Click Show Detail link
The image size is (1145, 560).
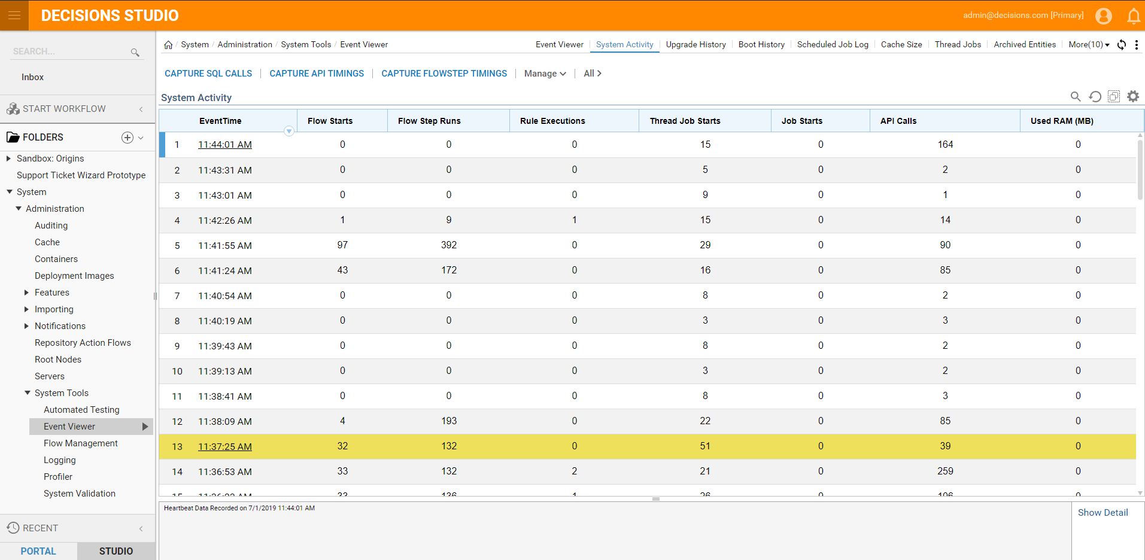tap(1103, 513)
